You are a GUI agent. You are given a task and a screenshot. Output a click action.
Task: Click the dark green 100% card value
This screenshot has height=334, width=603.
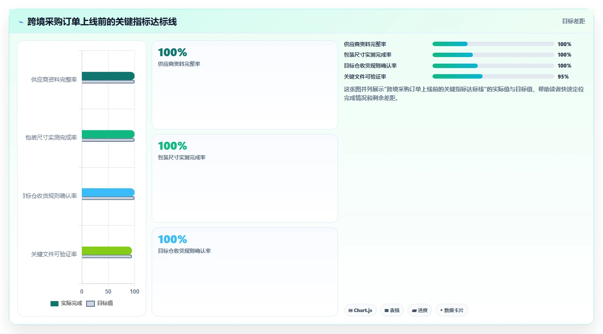point(172,53)
